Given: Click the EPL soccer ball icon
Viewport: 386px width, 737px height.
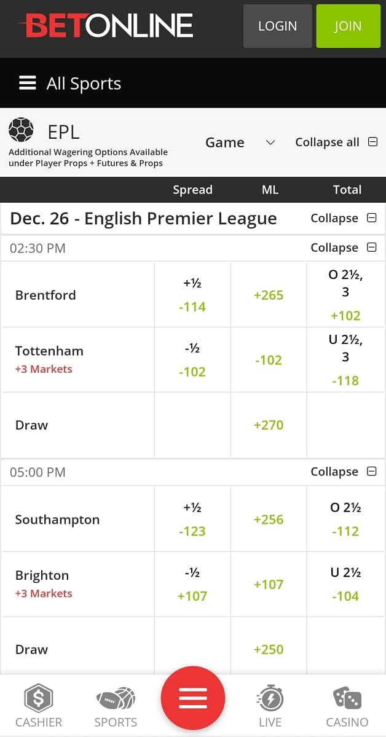Looking at the screenshot, I should click(x=20, y=130).
